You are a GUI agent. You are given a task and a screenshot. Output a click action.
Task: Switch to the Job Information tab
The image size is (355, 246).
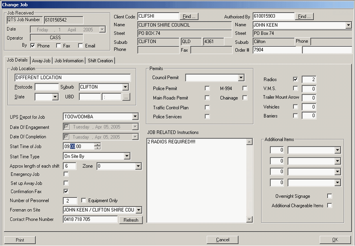[69, 61]
